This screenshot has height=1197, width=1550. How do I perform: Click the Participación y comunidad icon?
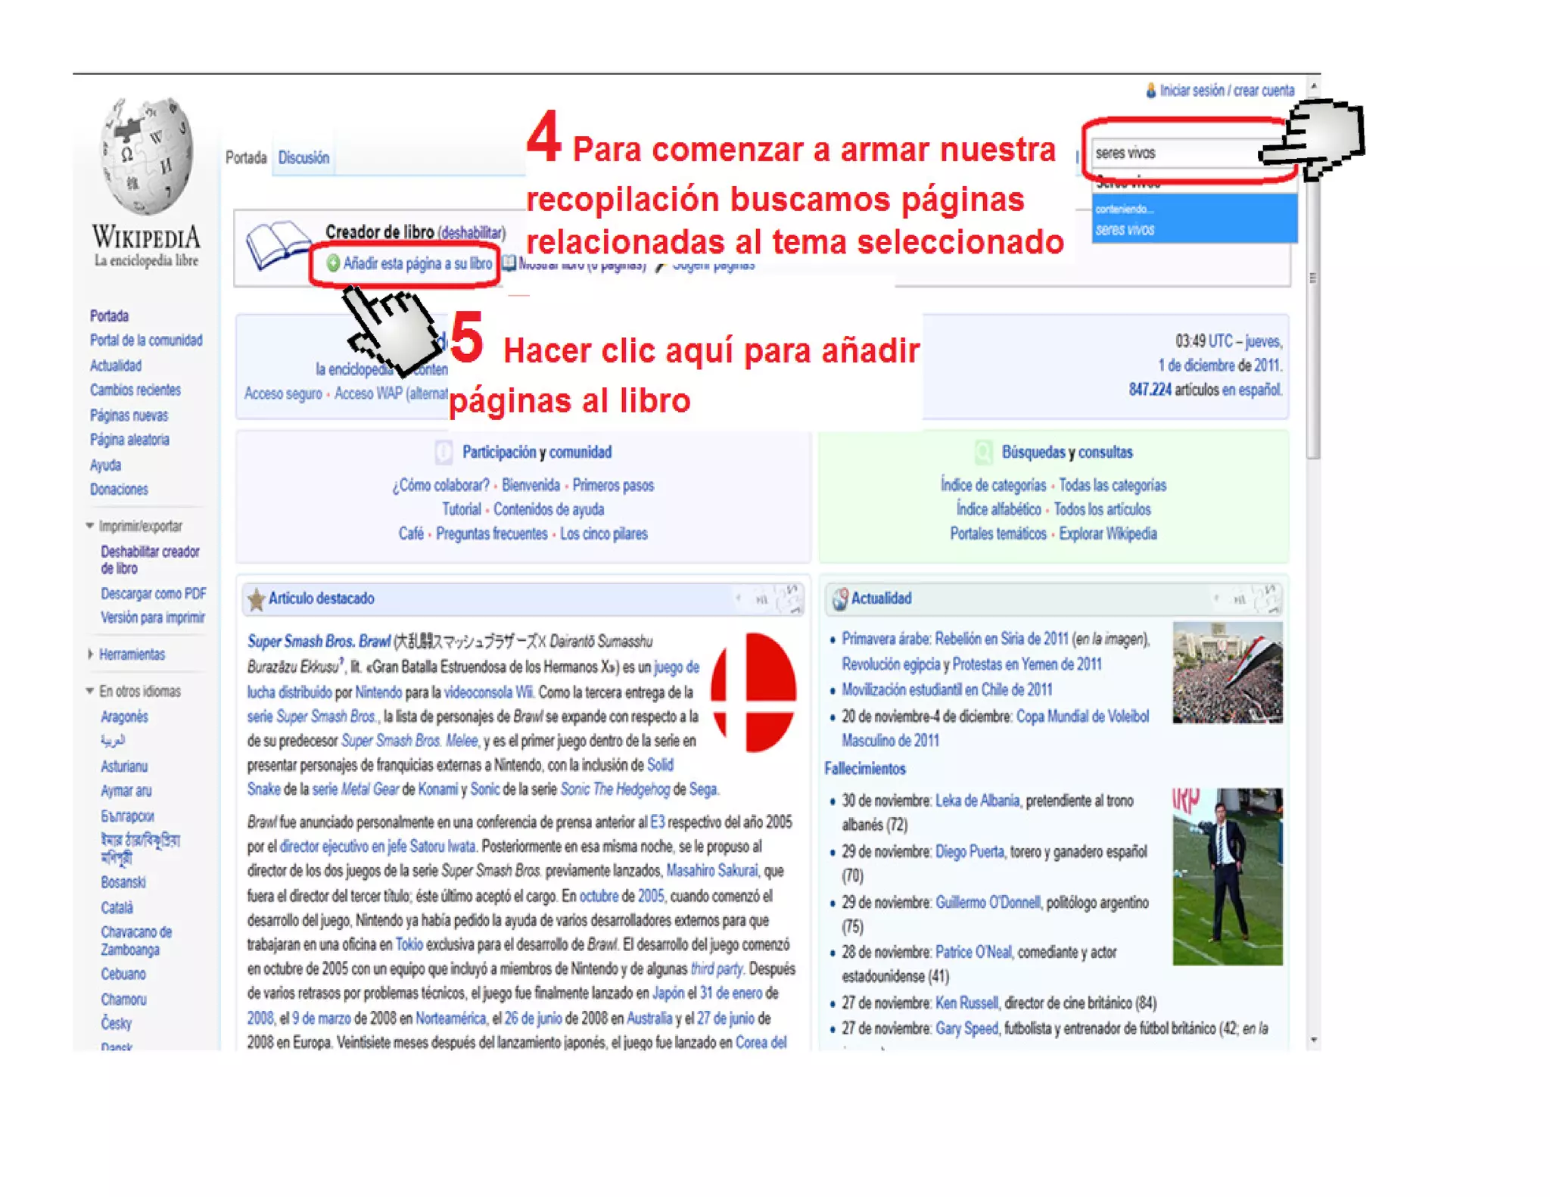(444, 452)
